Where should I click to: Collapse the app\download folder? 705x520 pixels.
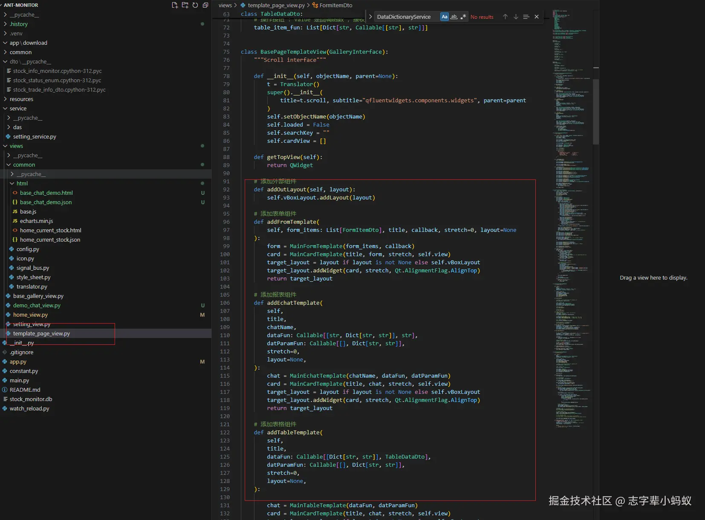(x=5, y=43)
